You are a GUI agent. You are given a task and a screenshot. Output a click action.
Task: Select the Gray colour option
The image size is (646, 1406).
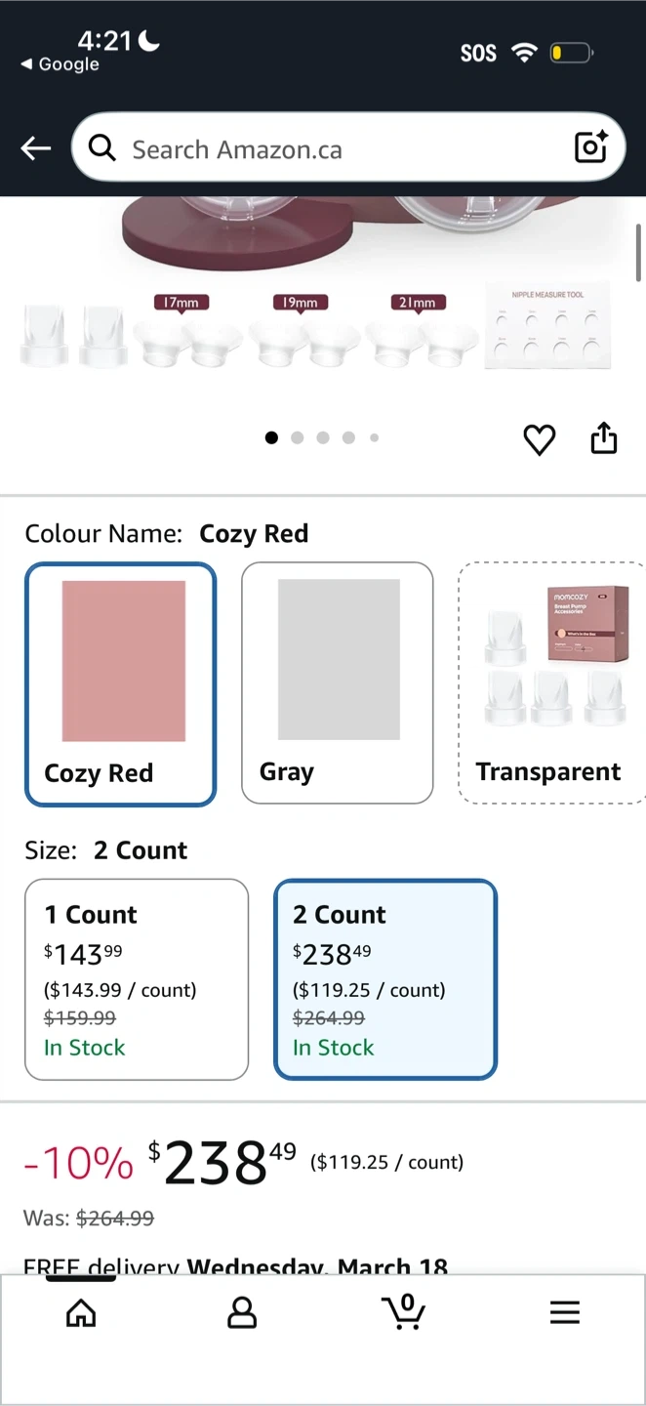(x=337, y=683)
